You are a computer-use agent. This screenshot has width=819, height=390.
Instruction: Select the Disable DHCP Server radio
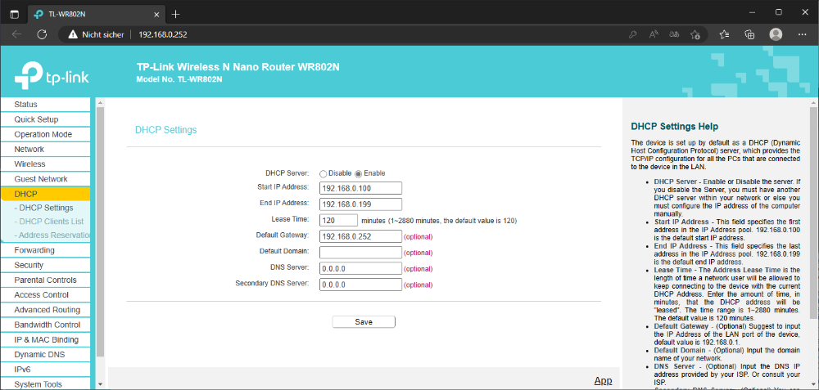pyautogui.click(x=323, y=173)
